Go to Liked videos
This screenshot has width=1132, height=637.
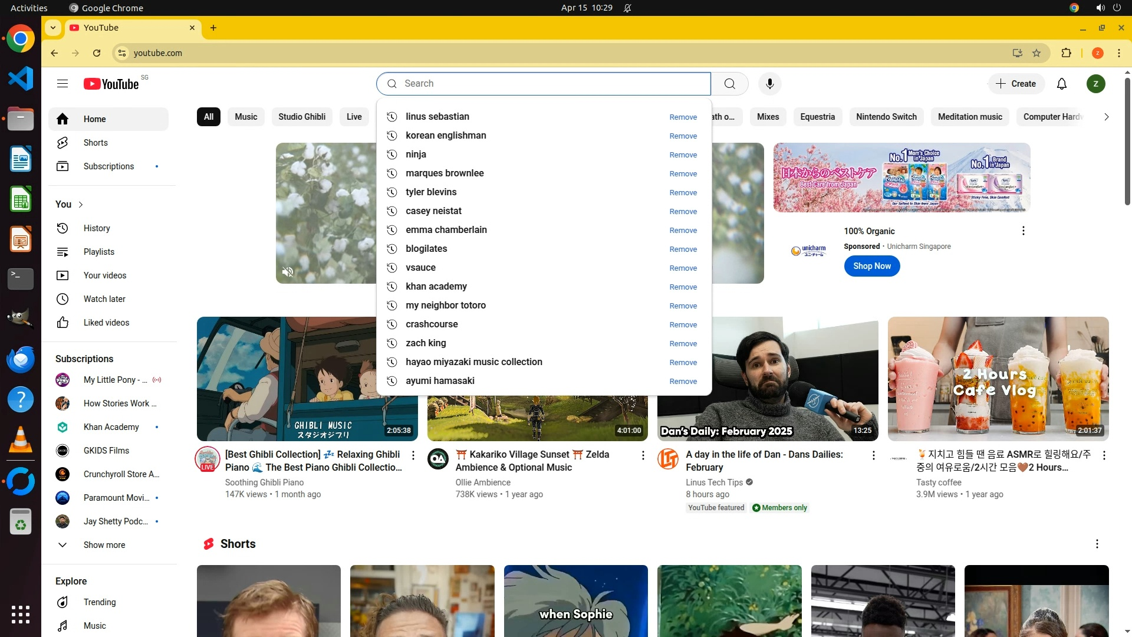tap(106, 323)
